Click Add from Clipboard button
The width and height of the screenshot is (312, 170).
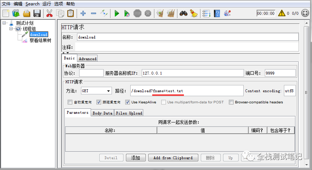click(173, 158)
